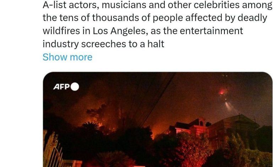Select the tweet text about wildfires

click(x=157, y=25)
